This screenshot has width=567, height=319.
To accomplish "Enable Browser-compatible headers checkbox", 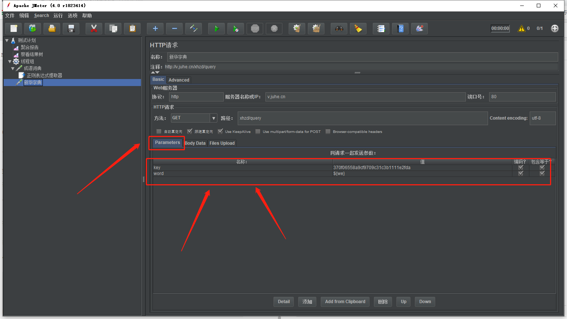I will point(328,131).
